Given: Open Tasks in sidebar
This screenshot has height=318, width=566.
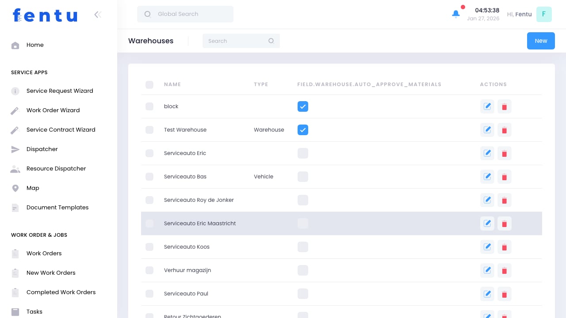Looking at the screenshot, I should tap(34, 312).
